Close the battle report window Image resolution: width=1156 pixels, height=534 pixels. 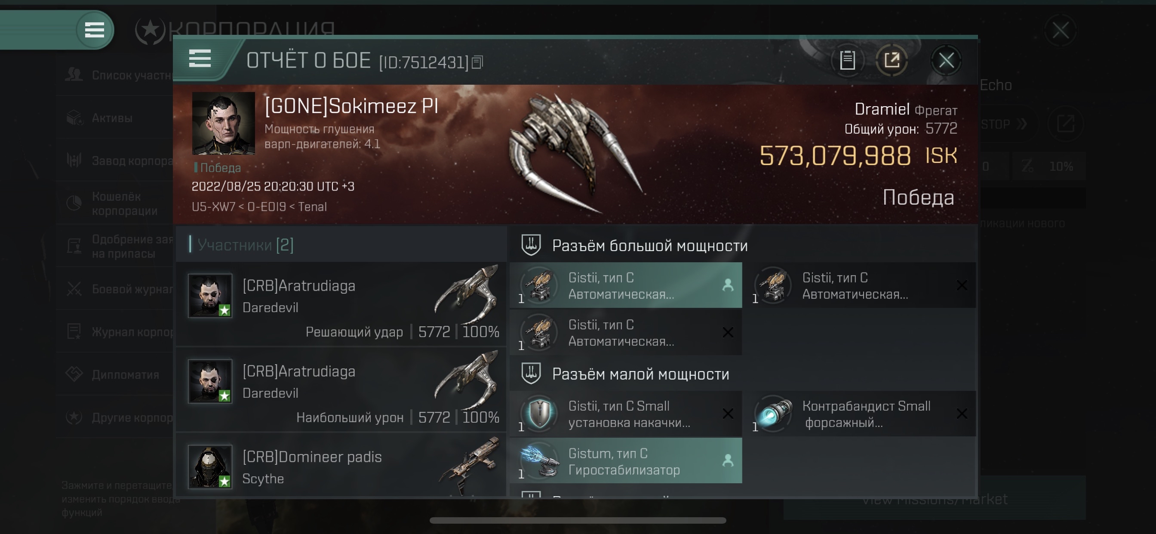[x=946, y=60]
